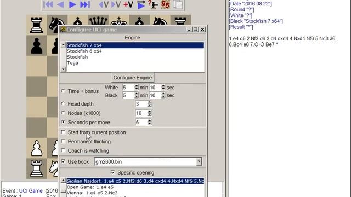Image resolution: width=351 pixels, height=197 pixels.
Task: Toggle Specific opening checkbox
Action: [112, 172]
